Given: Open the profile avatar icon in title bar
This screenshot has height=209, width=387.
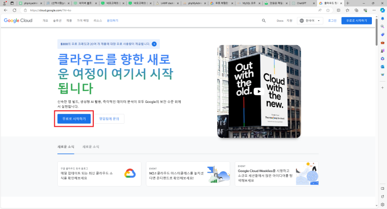Looking at the screenshot, I should 5,3.
